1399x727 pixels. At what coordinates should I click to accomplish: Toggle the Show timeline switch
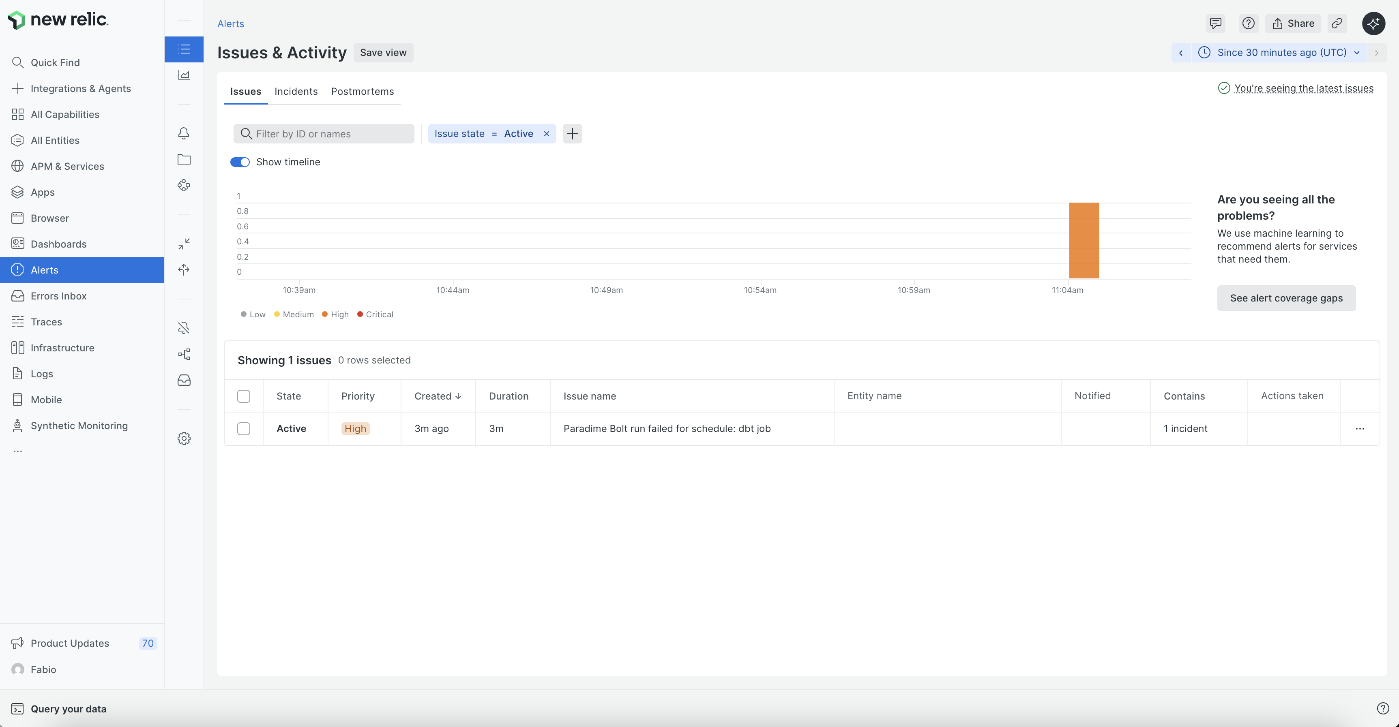coord(240,162)
